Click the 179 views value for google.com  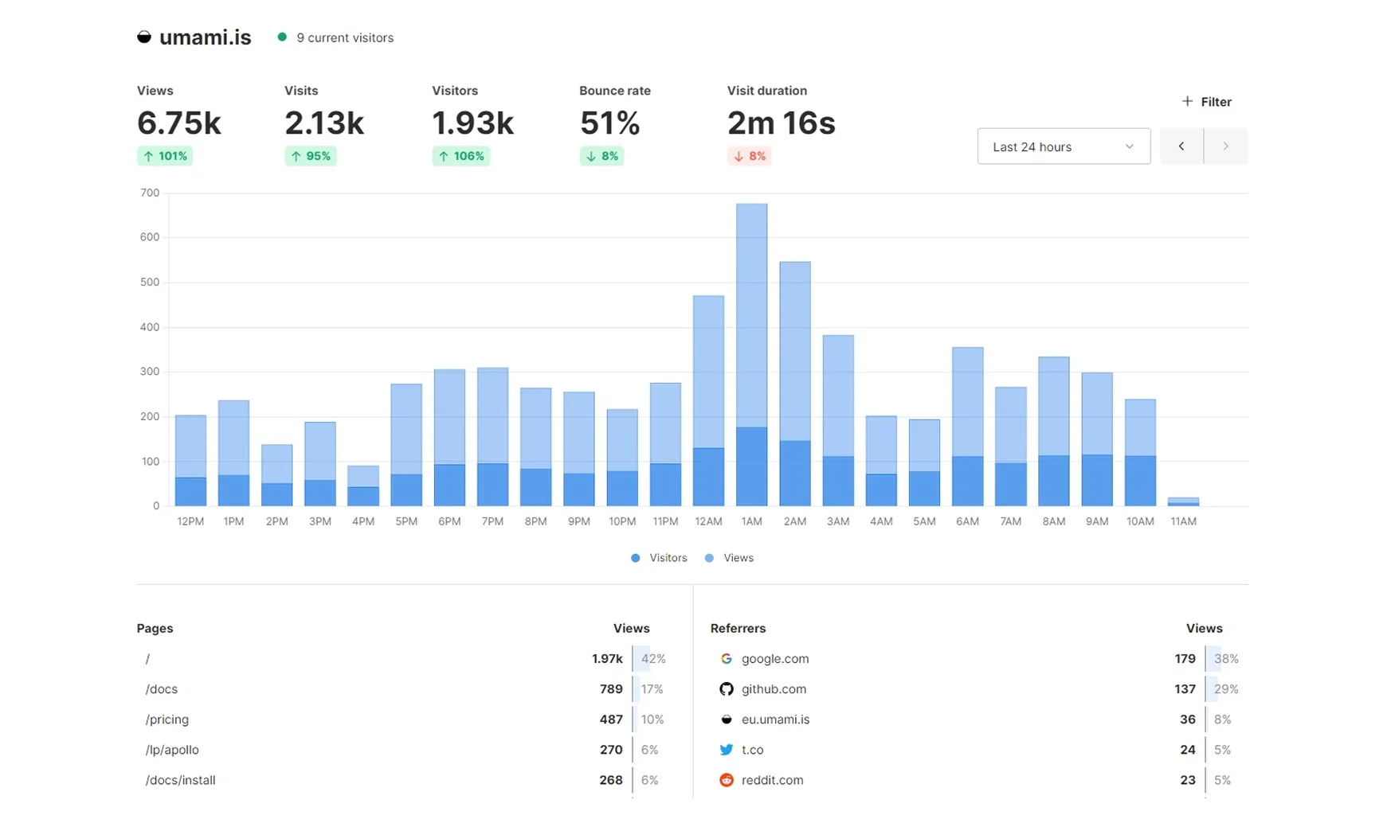[x=1185, y=659]
